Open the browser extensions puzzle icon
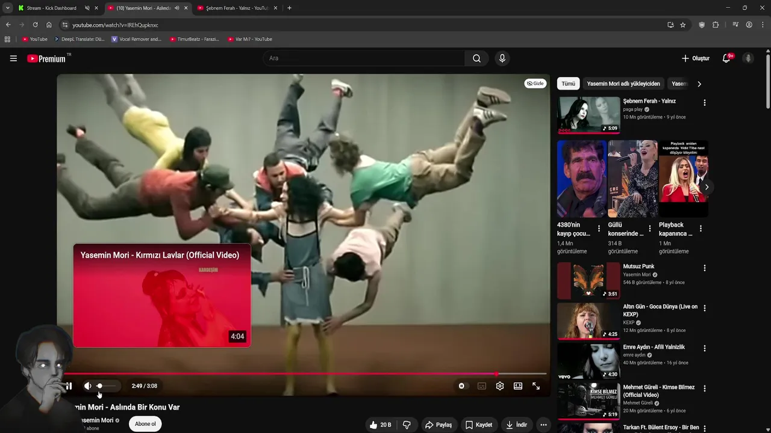 tap(716, 25)
